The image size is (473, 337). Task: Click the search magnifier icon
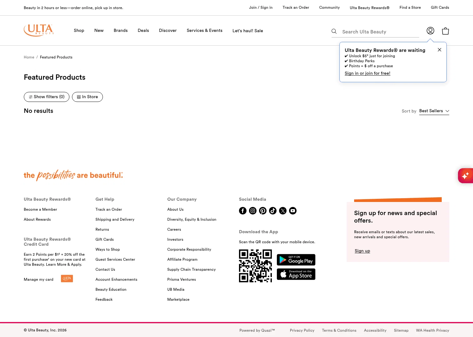pyautogui.click(x=334, y=32)
